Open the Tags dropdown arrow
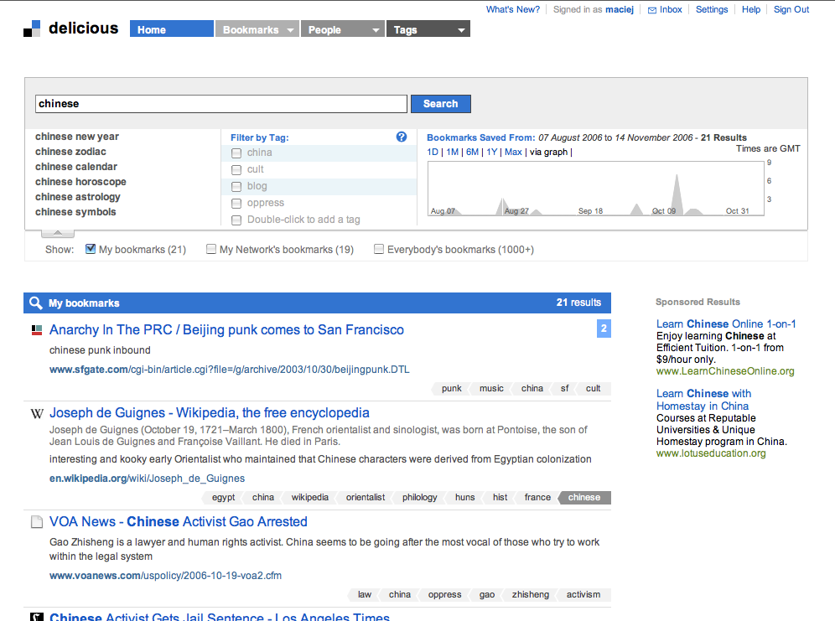Viewport: 835px width, 621px height. coord(462,30)
